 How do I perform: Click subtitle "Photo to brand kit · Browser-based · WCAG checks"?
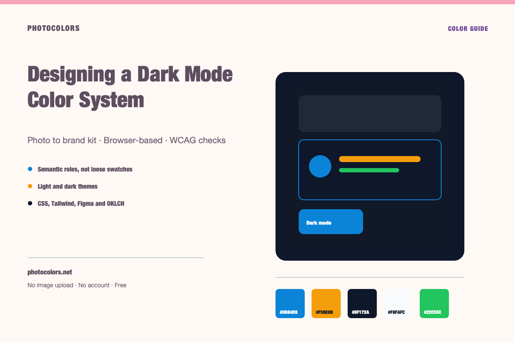127,140
